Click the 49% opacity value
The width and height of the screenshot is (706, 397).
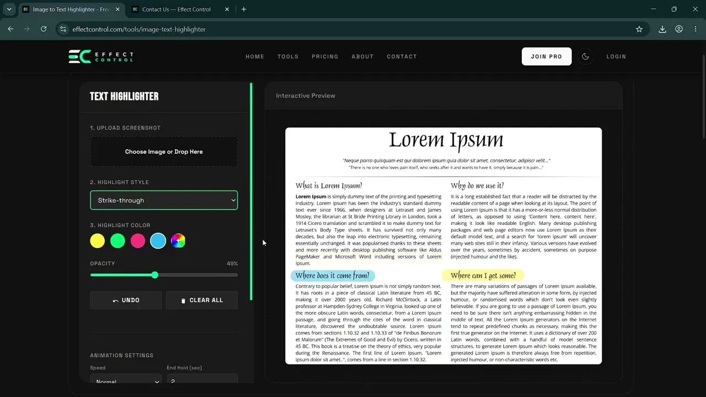(x=232, y=264)
